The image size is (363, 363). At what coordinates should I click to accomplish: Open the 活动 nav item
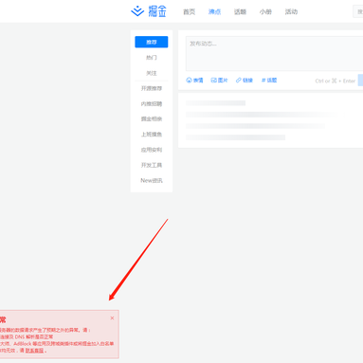[x=291, y=12]
